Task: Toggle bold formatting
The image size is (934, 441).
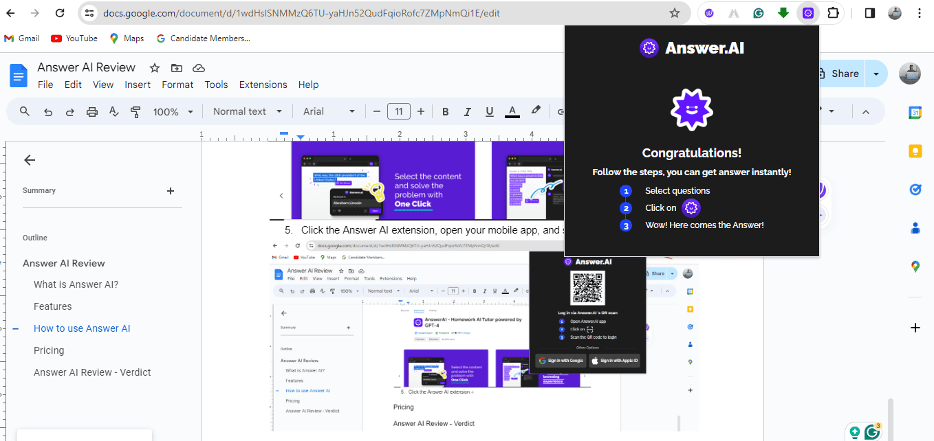Action: 445,111
